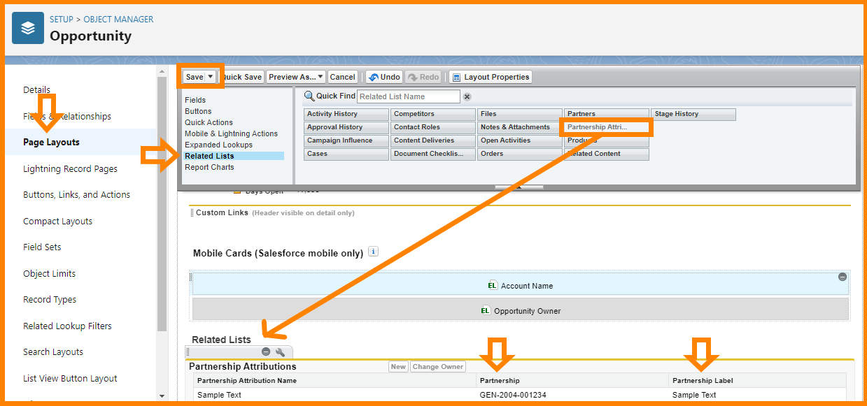Open info icon next to Mobile Cards
This screenshot has height=406, width=867.
(x=373, y=252)
